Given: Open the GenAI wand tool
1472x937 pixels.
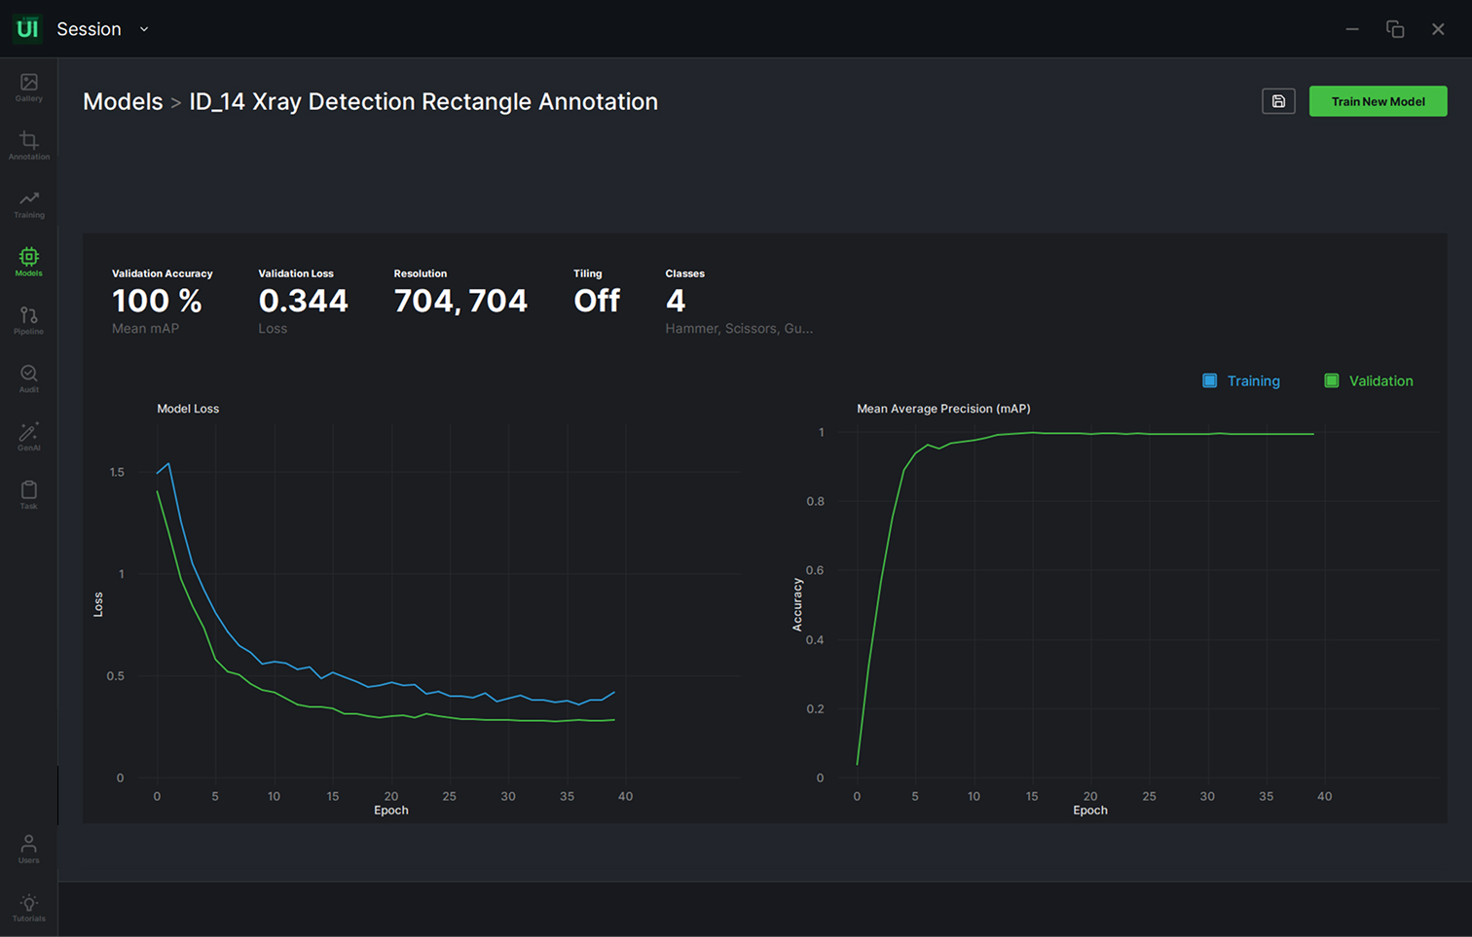Looking at the screenshot, I should click(28, 438).
